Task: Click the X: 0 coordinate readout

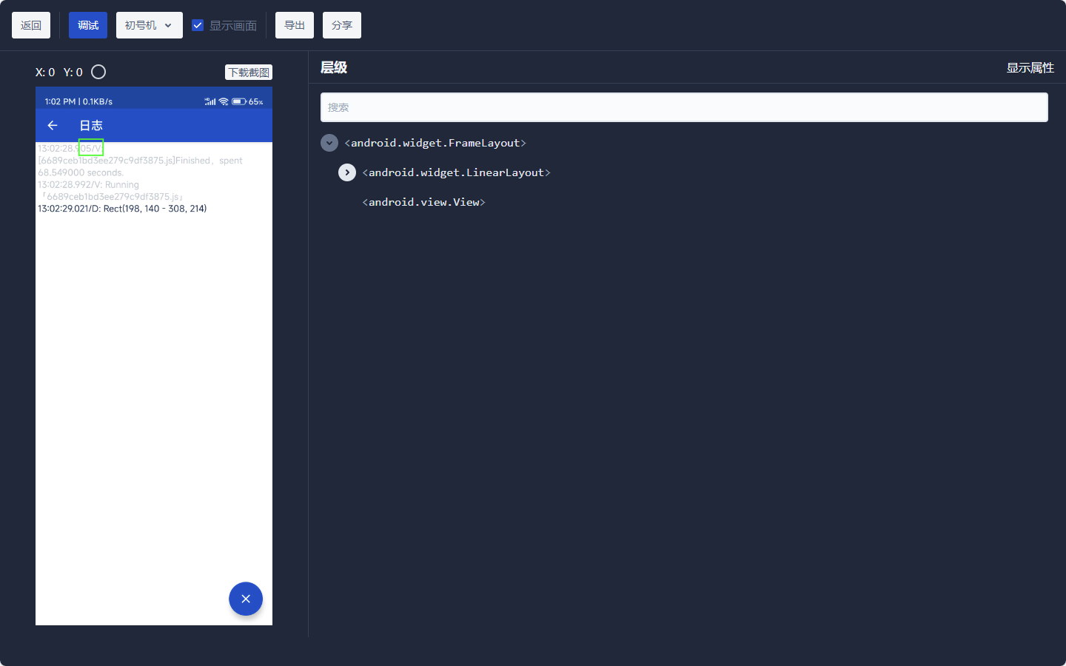Action: (x=45, y=72)
